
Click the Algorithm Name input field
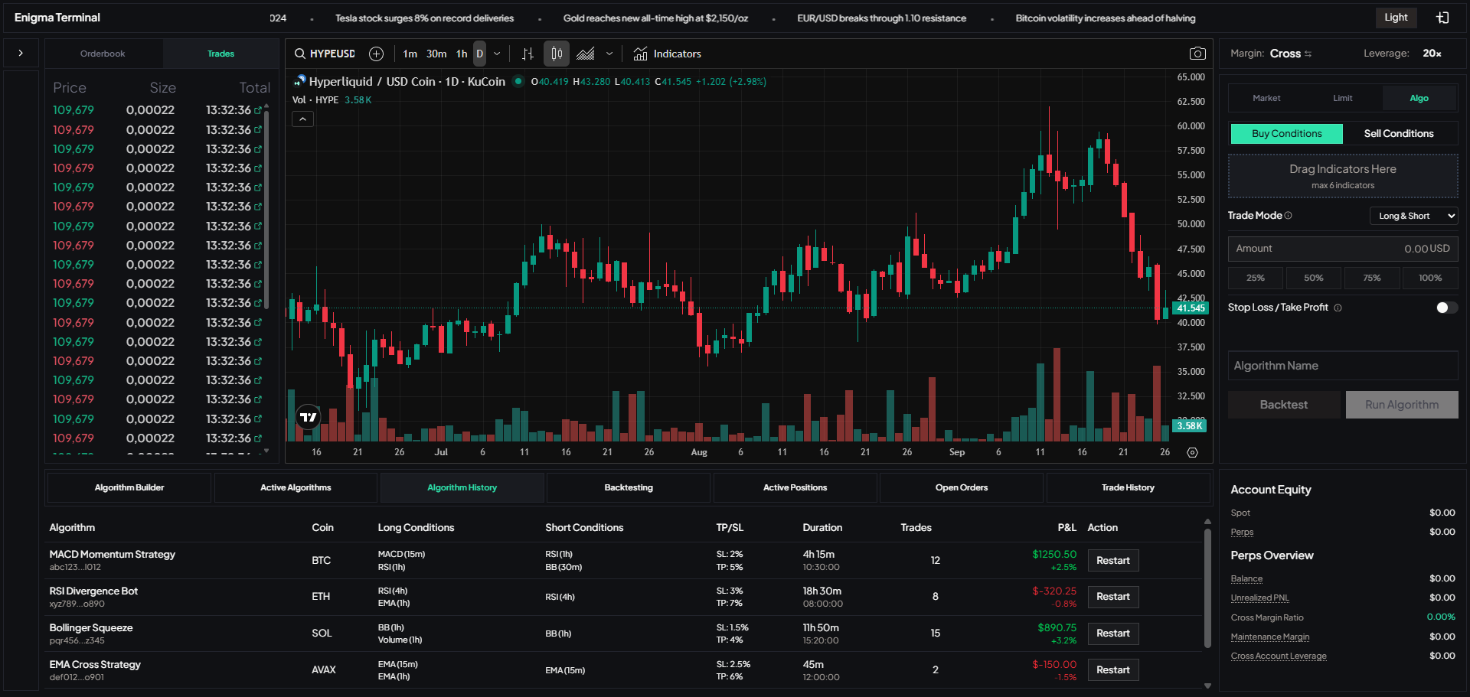click(1341, 366)
